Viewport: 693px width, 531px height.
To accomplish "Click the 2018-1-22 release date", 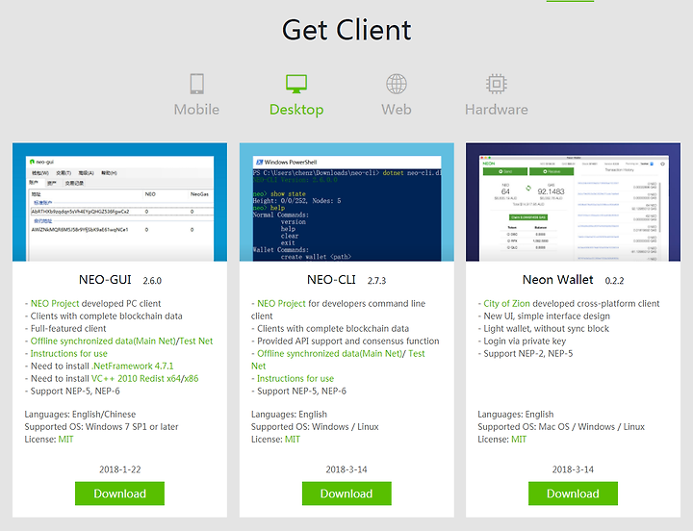I will [119, 469].
